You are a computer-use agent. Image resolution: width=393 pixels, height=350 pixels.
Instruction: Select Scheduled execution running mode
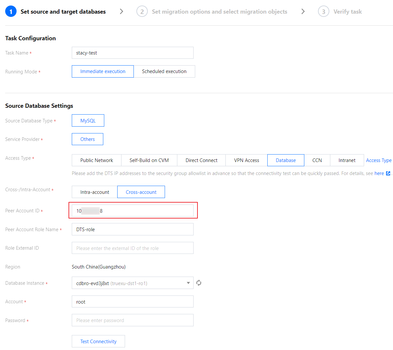(x=164, y=71)
